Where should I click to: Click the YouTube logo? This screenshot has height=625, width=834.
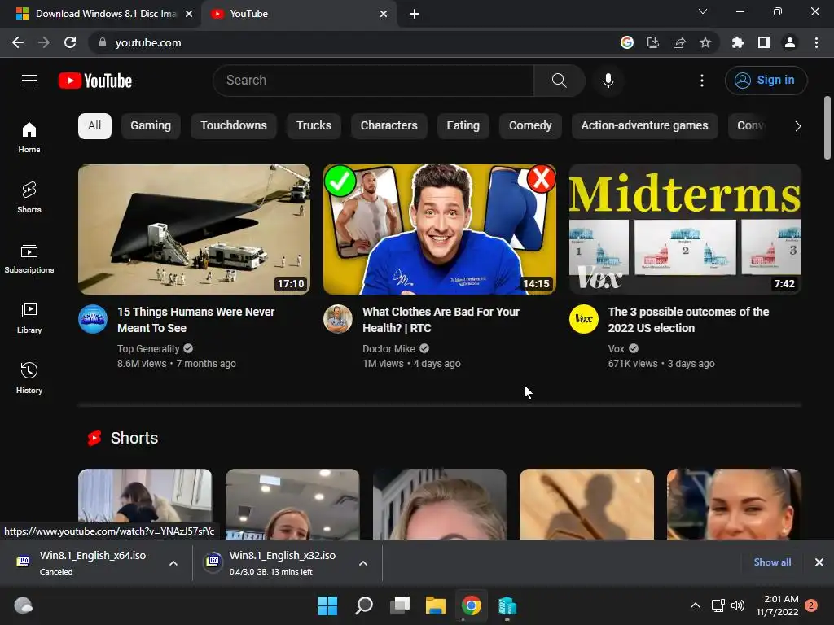(x=95, y=81)
